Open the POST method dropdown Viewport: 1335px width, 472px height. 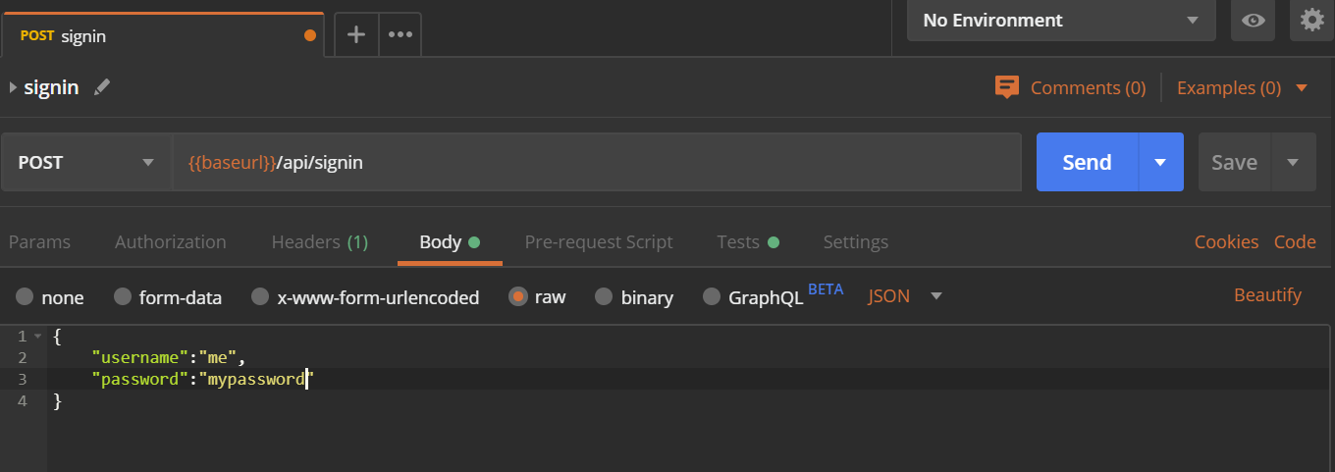click(x=86, y=162)
